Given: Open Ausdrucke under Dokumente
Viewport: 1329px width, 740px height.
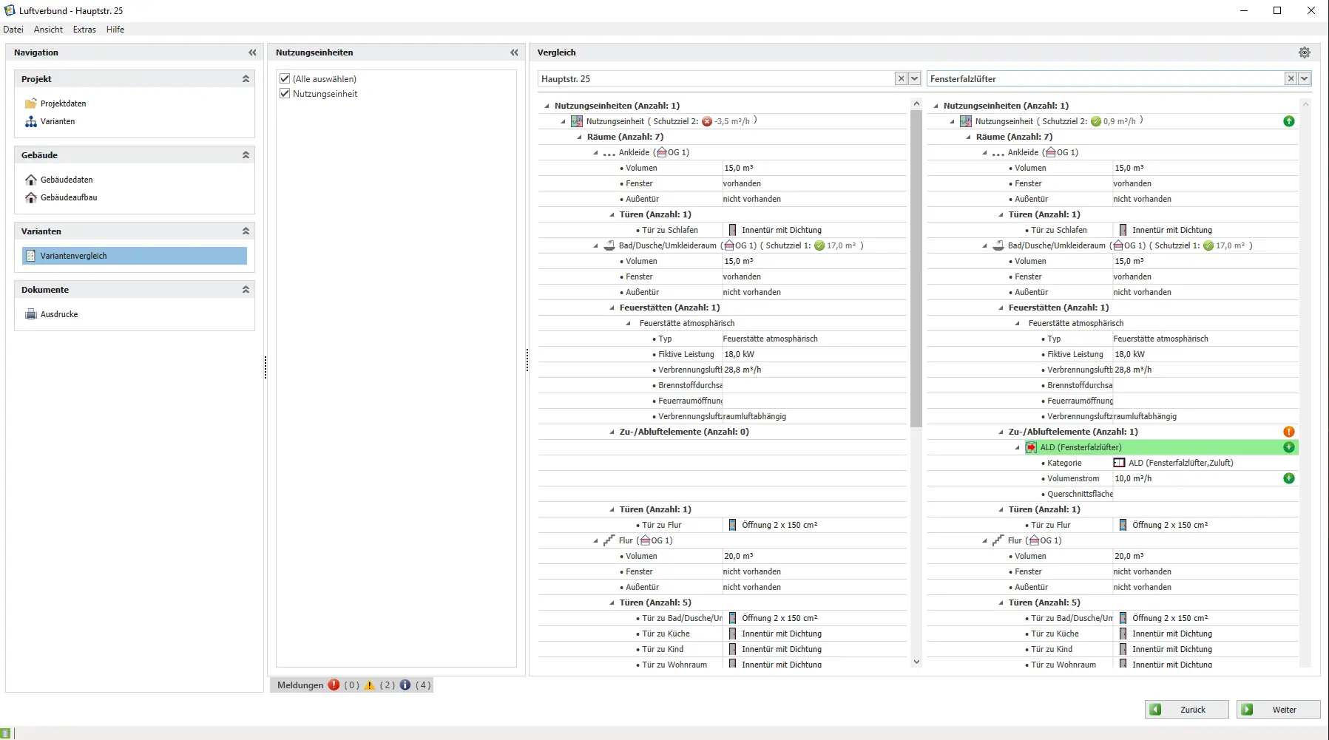Looking at the screenshot, I should 58,314.
